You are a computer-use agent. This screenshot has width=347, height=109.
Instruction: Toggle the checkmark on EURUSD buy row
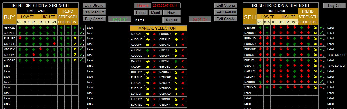tap(82, 39)
